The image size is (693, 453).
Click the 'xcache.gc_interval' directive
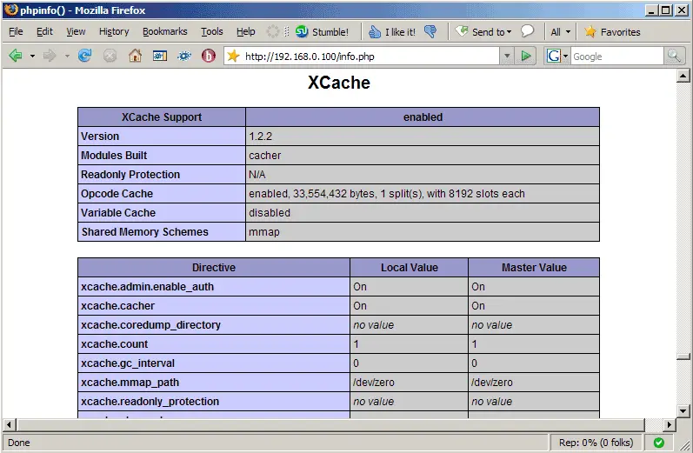coord(128,363)
